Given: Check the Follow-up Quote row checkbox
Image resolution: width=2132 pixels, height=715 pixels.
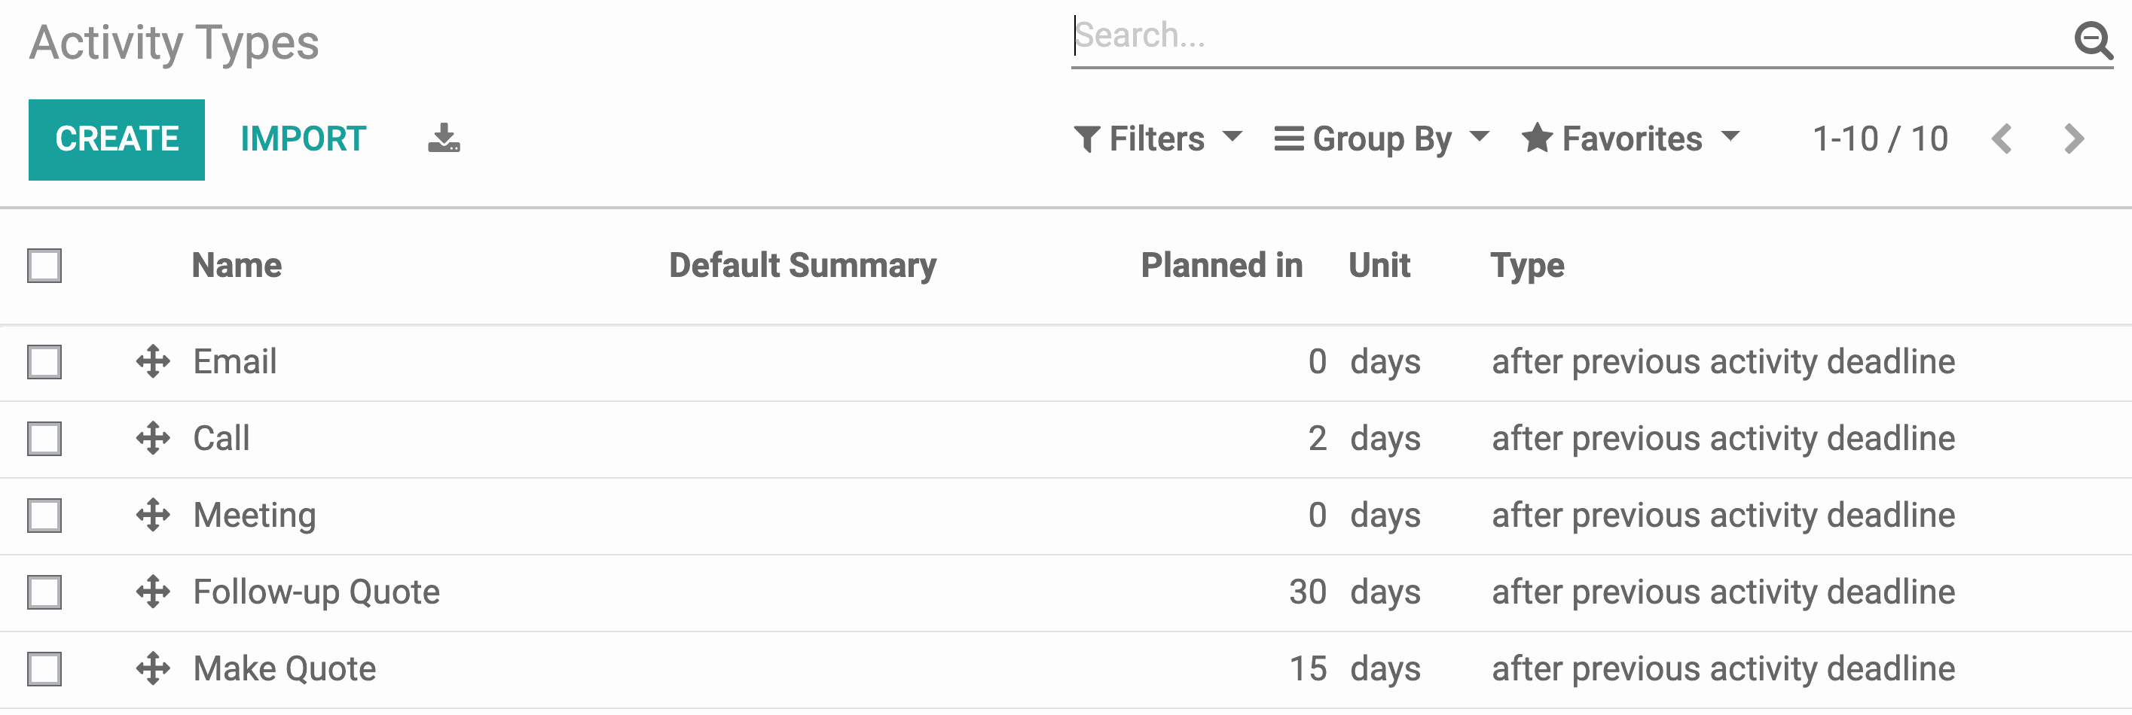Looking at the screenshot, I should pyautogui.click(x=44, y=592).
